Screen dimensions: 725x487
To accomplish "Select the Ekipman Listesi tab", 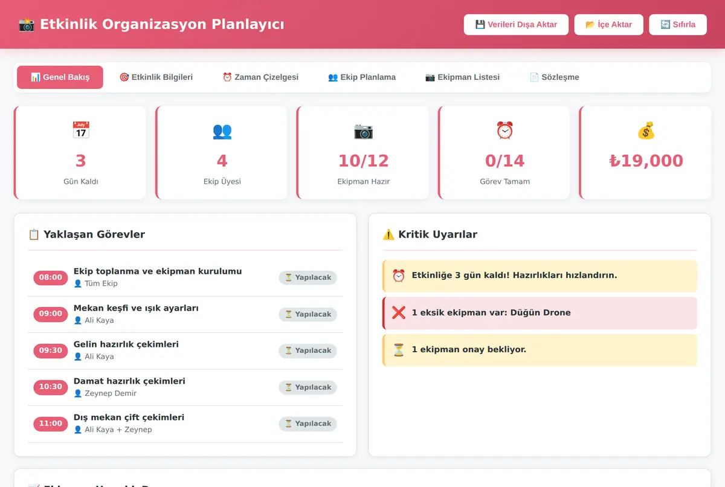I will (x=463, y=77).
